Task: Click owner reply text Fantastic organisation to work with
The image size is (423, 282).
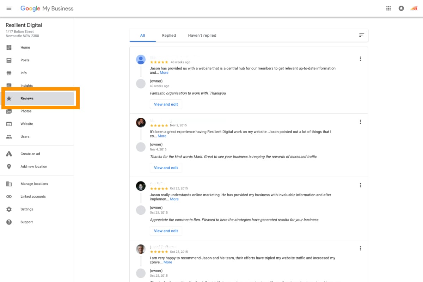Action: point(188,93)
